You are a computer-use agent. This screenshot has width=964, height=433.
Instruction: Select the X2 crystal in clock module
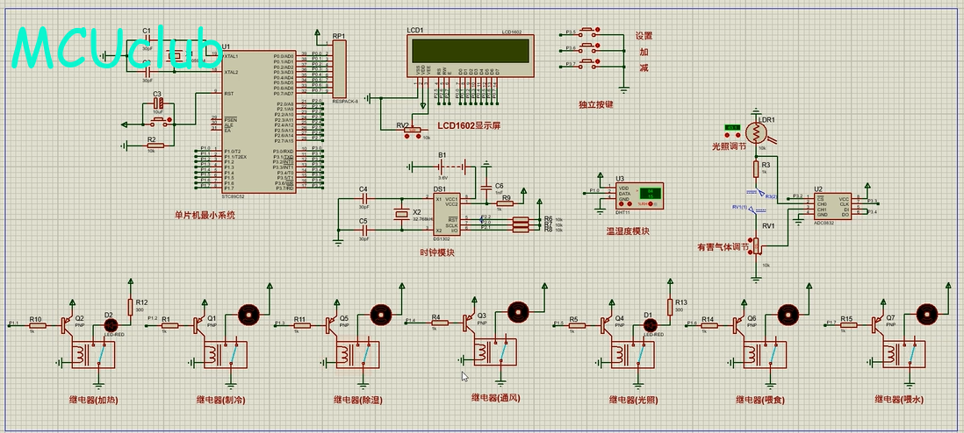(402, 215)
